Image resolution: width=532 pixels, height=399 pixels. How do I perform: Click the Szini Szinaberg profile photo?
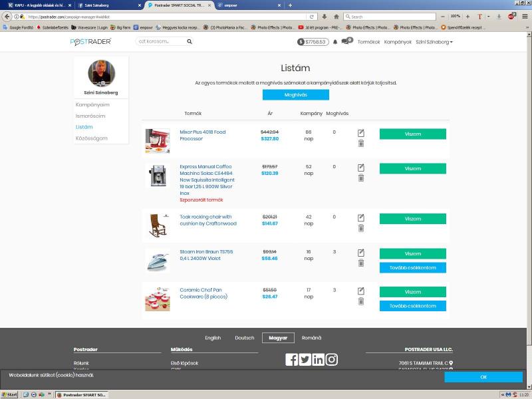102,73
